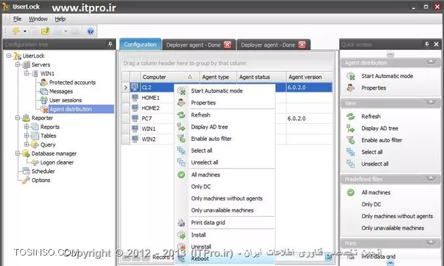Screen dimensions: 444x266
Task: Select the WIN1 computer row in grid
Action: pyautogui.click(x=149, y=128)
